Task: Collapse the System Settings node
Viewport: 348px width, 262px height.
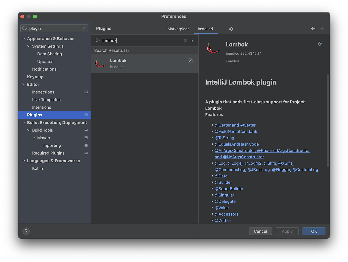Action: pyautogui.click(x=29, y=46)
